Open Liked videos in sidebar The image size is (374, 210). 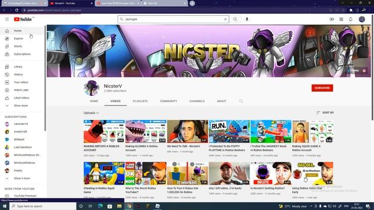pyautogui.click(x=22, y=98)
